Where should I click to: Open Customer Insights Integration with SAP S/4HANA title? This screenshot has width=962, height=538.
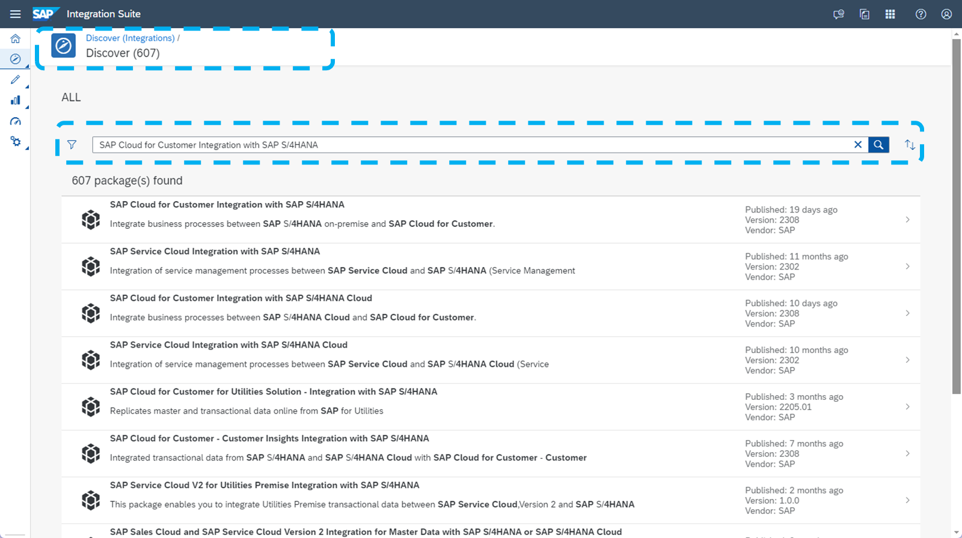point(269,439)
